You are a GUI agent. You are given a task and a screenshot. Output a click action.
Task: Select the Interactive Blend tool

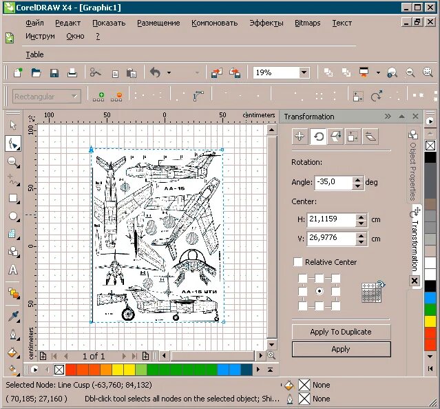pyautogui.click(x=13, y=292)
